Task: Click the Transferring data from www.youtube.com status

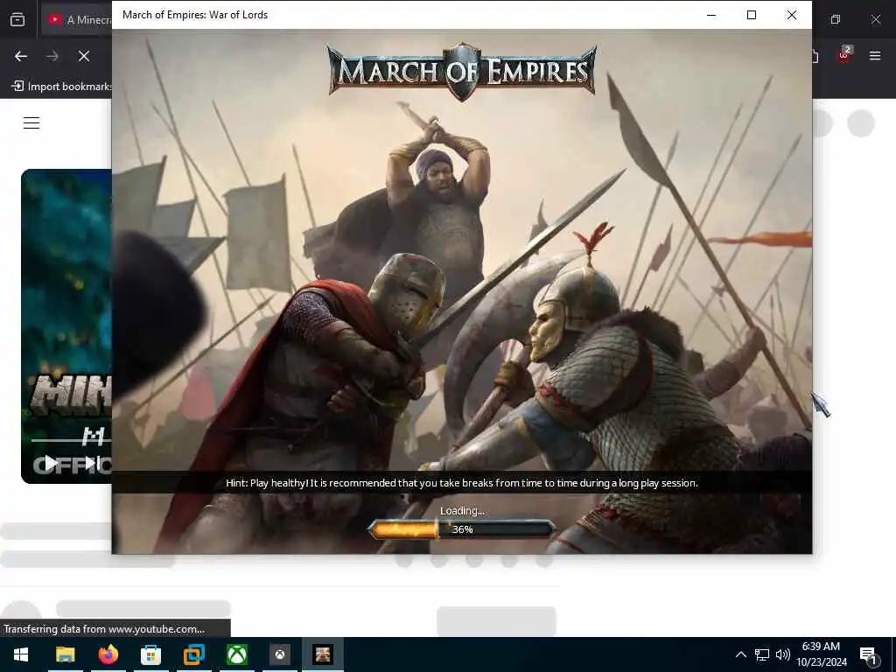Action: [104, 628]
